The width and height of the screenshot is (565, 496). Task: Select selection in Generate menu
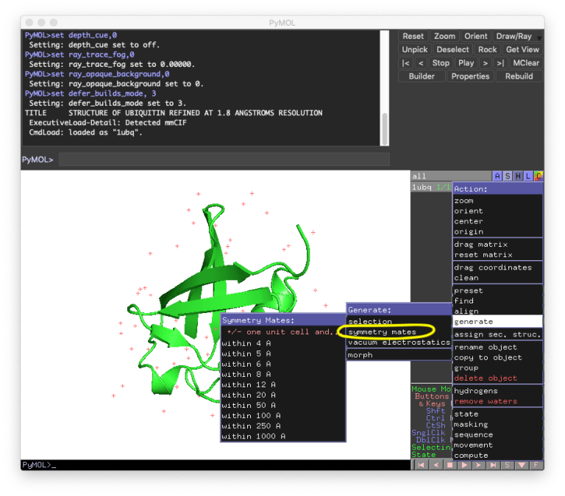[x=399, y=321]
